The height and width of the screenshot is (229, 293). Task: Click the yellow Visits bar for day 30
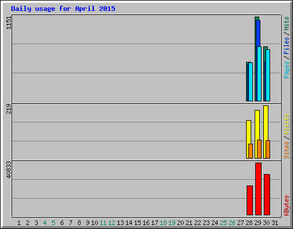click(266, 123)
